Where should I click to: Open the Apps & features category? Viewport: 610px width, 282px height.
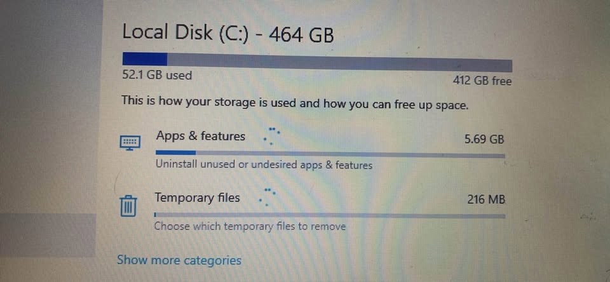pyautogui.click(x=201, y=136)
